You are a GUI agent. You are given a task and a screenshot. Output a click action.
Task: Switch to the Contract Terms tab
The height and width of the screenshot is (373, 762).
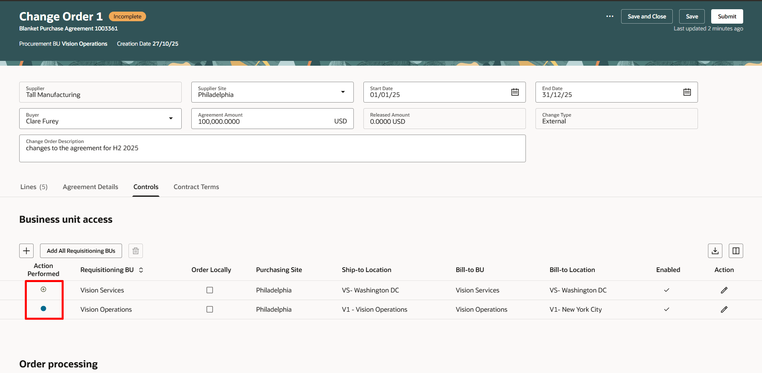tap(196, 187)
